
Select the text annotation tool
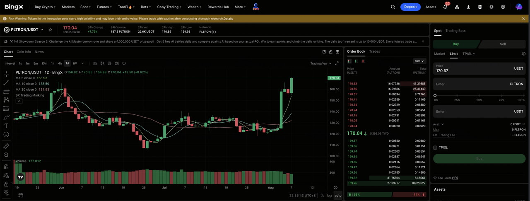coord(6,126)
